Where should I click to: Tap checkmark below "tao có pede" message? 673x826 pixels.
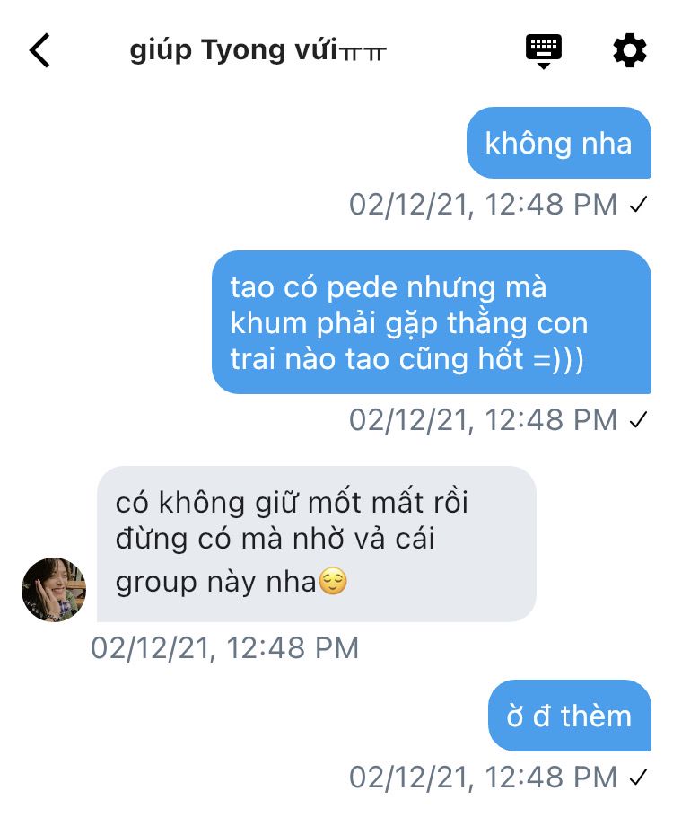pos(638,420)
